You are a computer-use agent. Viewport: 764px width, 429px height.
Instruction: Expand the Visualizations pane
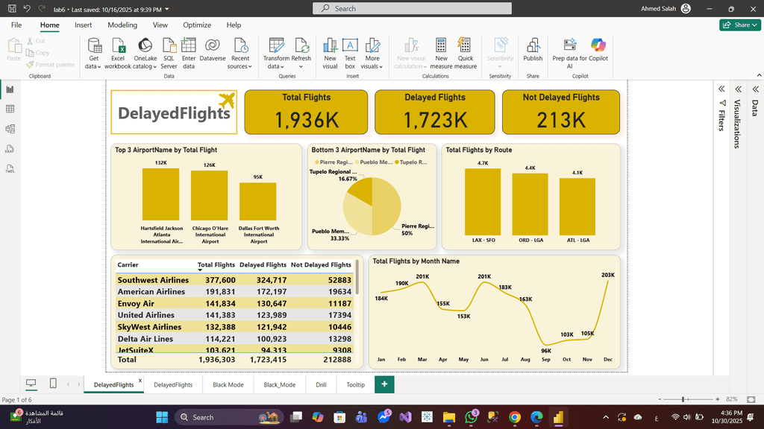[x=737, y=89]
